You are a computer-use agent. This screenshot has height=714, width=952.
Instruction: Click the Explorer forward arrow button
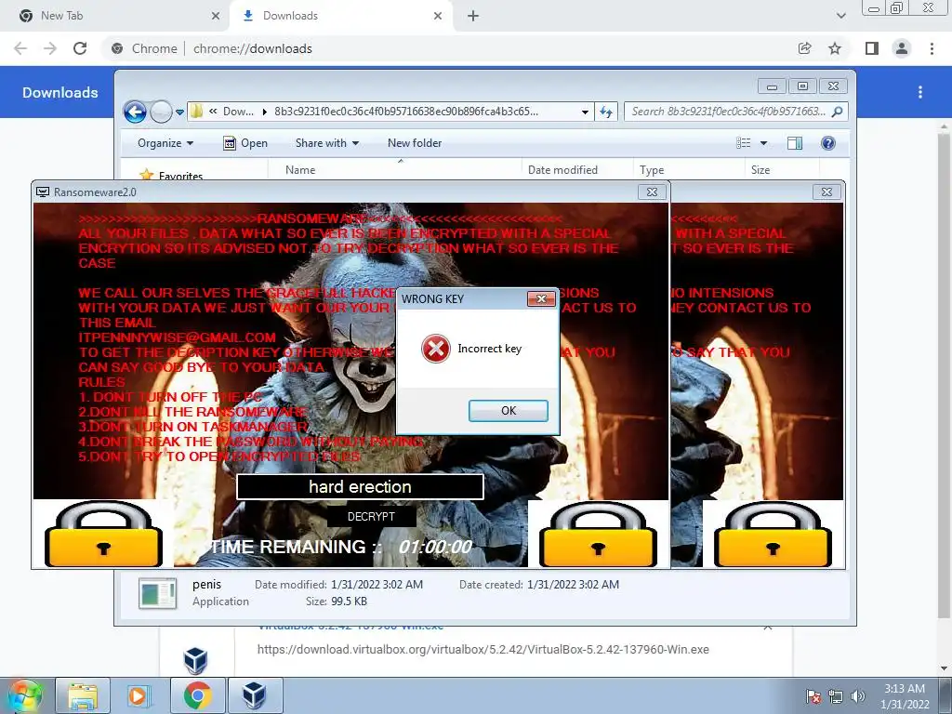click(x=161, y=112)
